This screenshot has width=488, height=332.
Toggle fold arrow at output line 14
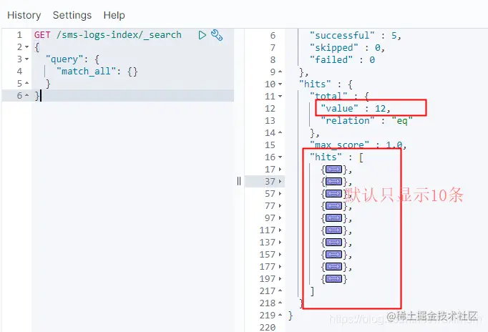[280, 133]
